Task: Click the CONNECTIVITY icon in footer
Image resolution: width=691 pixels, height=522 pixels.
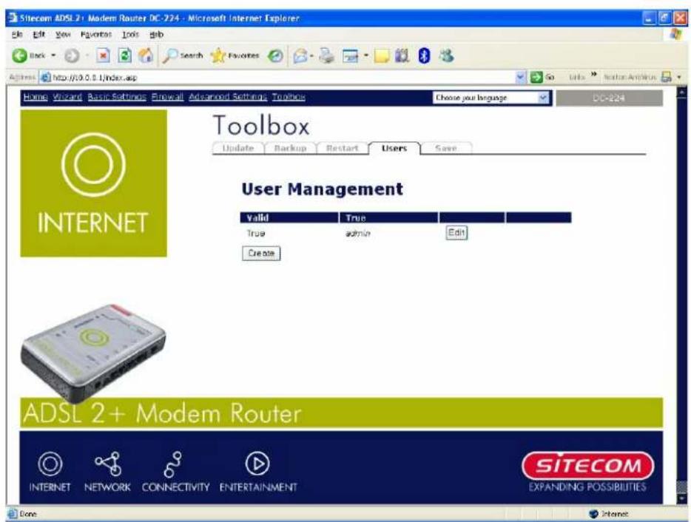Action: point(173,464)
